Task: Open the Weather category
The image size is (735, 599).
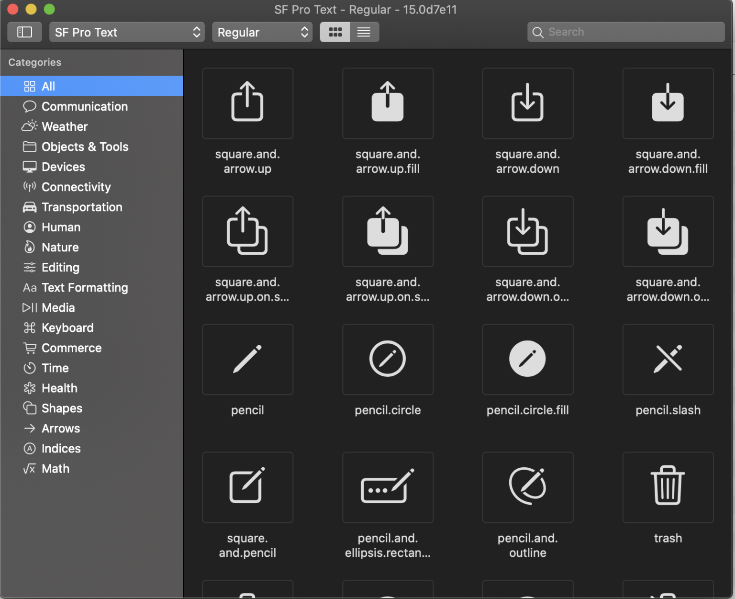Action: (91, 126)
